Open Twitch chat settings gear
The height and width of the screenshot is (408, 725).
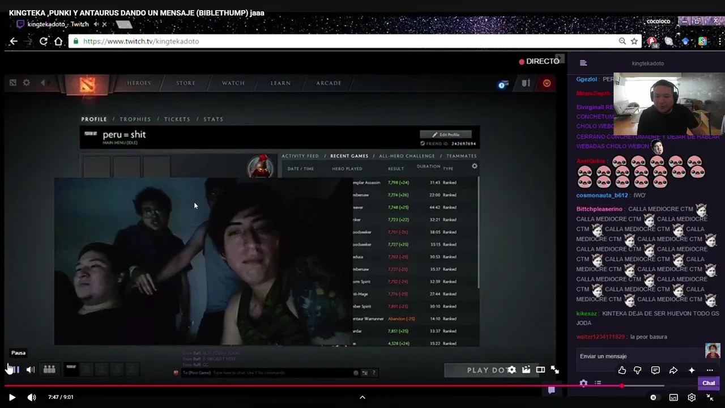click(x=583, y=383)
